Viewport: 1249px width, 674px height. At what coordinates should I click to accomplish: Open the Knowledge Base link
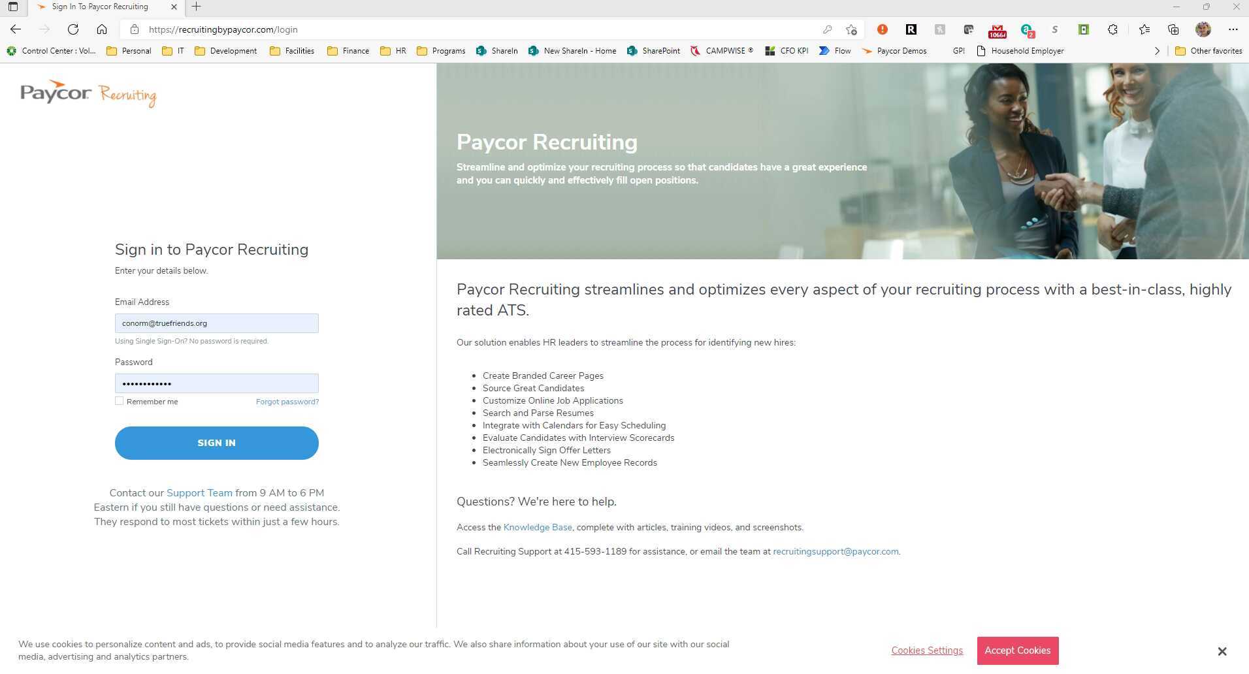click(x=537, y=527)
